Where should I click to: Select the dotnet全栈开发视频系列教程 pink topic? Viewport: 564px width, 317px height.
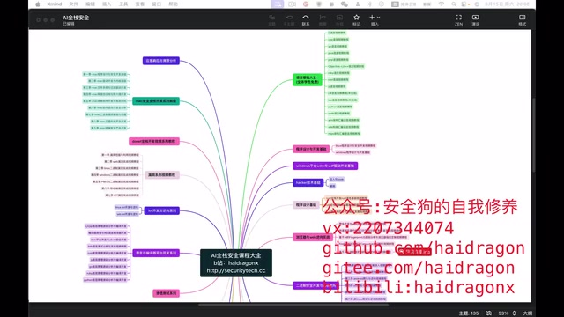point(154,141)
